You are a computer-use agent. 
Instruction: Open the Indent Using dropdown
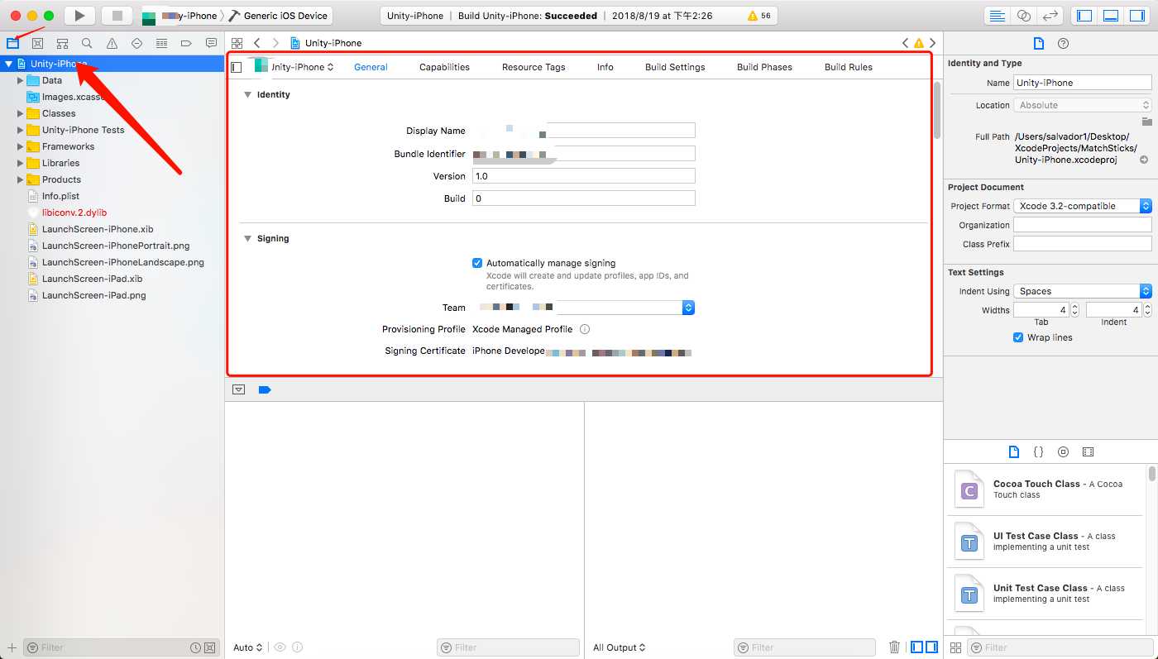coord(1083,291)
